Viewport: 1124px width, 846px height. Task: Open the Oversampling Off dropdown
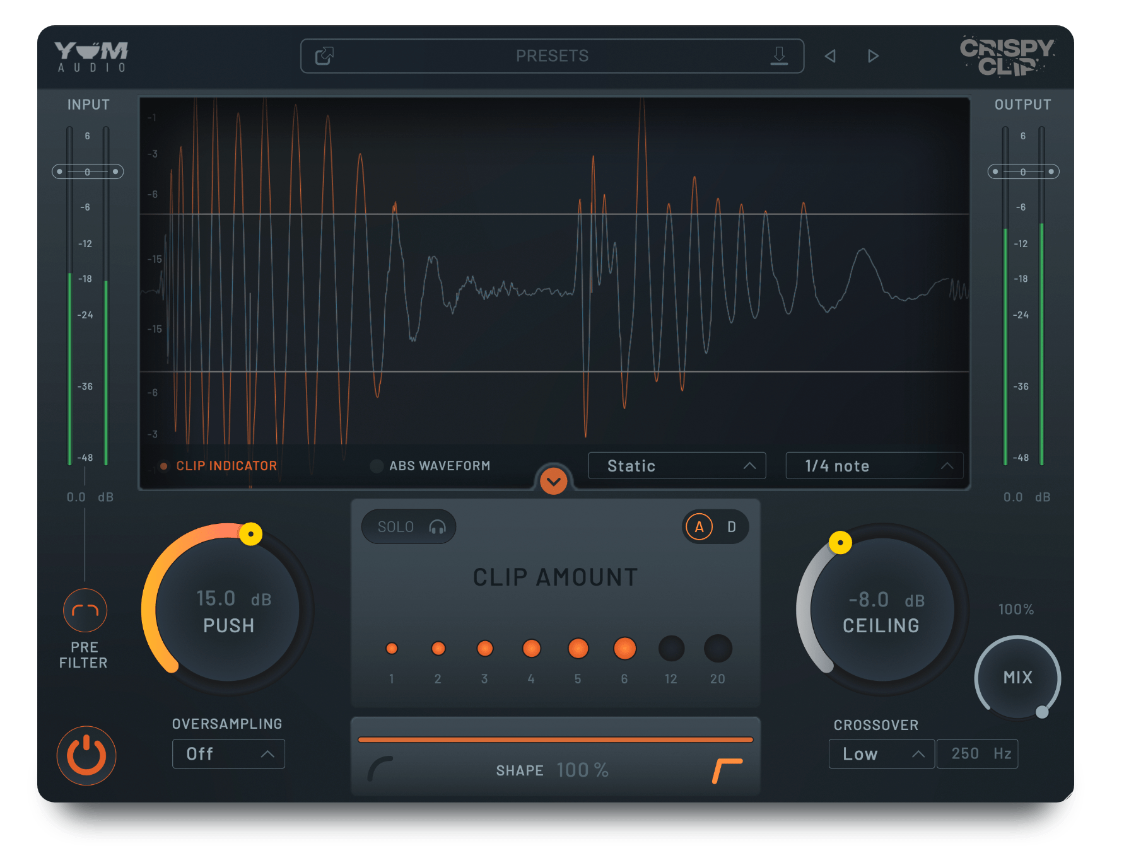click(x=228, y=754)
